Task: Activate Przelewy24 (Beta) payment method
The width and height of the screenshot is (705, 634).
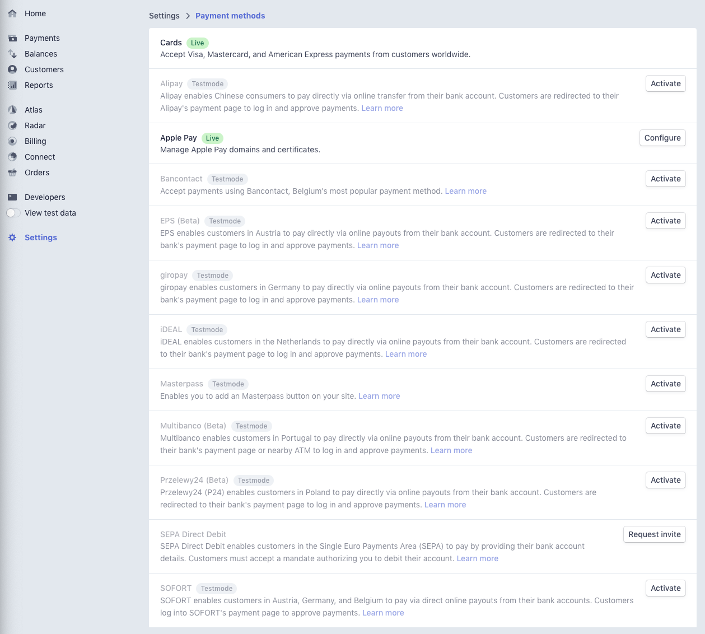Action: point(666,480)
